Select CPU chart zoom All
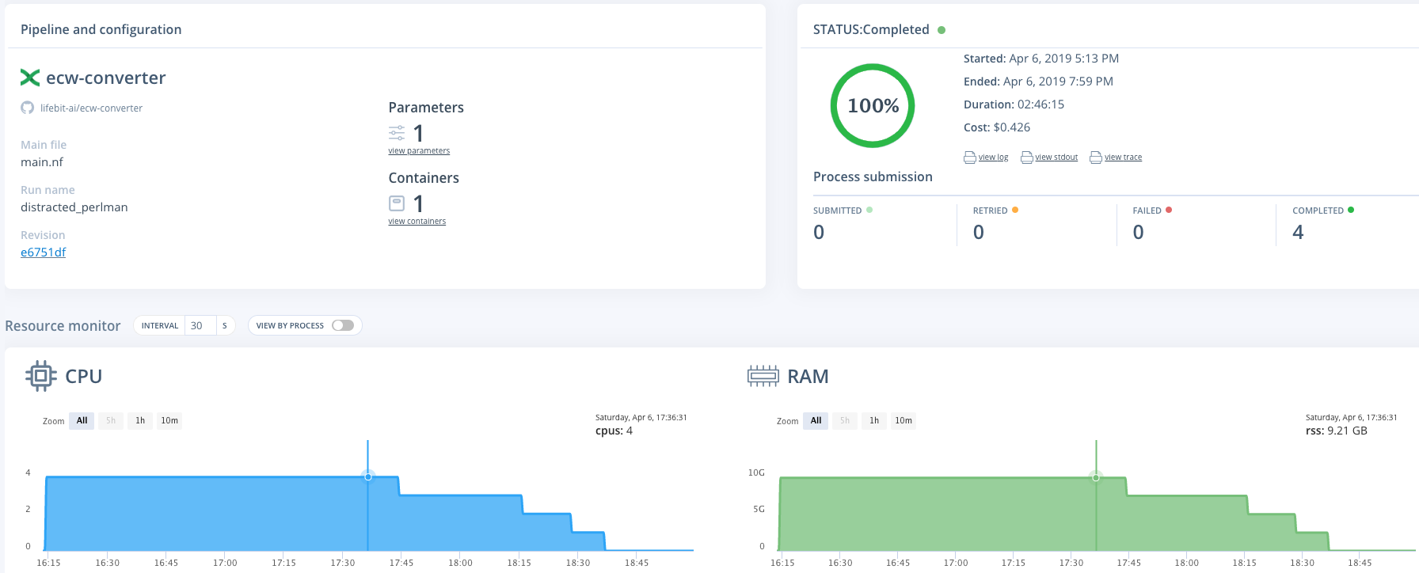Image resolution: width=1419 pixels, height=573 pixels. tap(82, 421)
